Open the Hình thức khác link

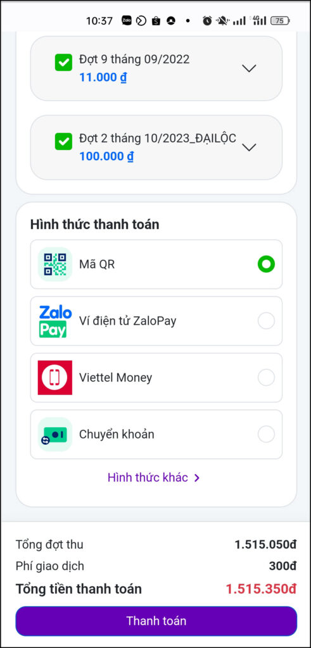(154, 478)
